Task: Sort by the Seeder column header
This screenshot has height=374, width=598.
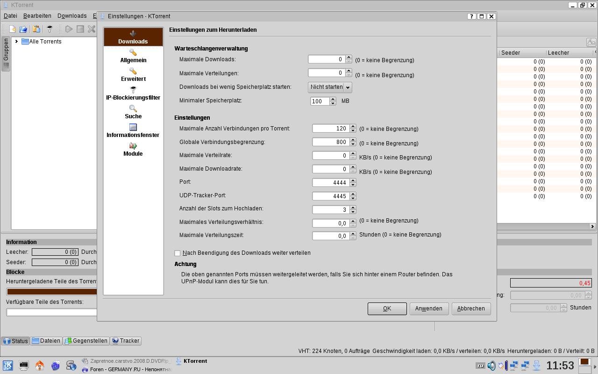Action: tap(522, 53)
